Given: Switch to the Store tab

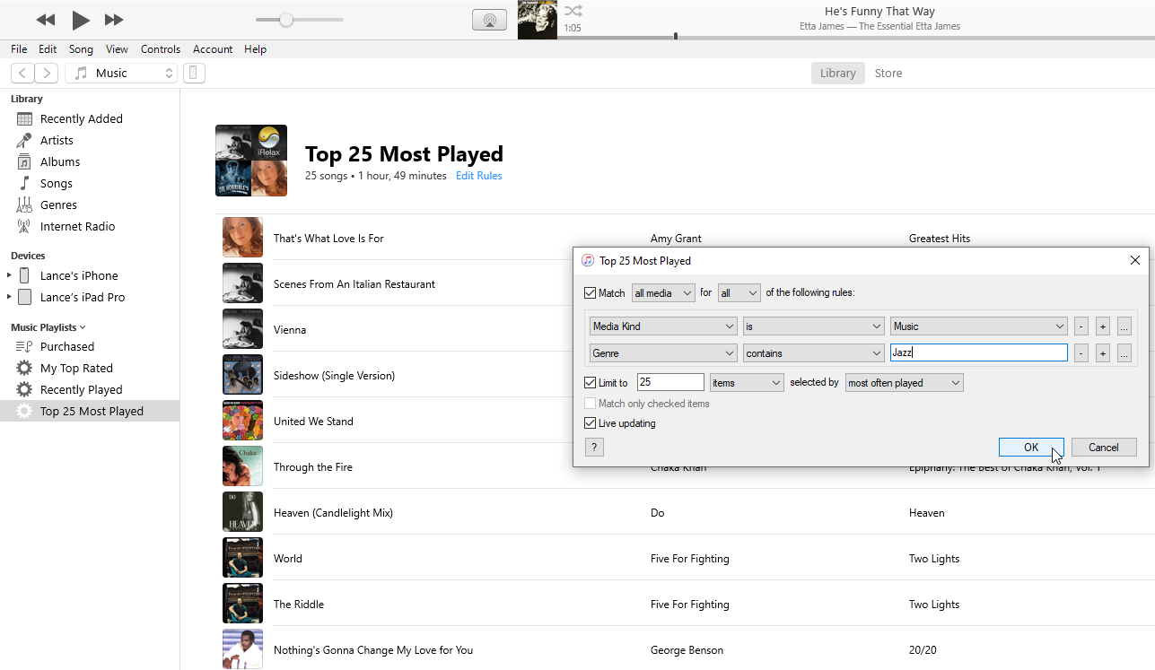Looking at the screenshot, I should [888, 74].
